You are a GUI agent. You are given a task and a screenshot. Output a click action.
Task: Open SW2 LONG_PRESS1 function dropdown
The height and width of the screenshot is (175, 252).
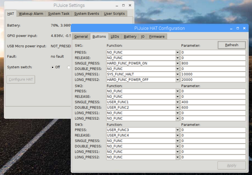(x=177, y=113)
